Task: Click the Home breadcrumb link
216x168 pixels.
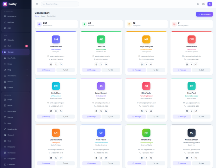Action: pyautogui.click(x=37, y=16)
